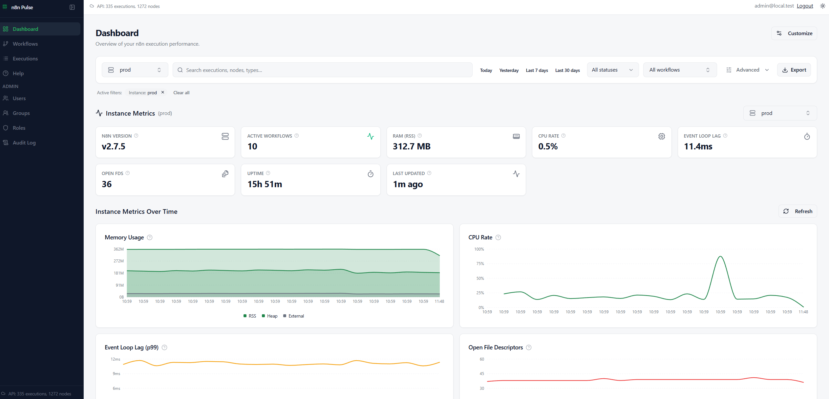Click Active Workflows info icon

296,136
